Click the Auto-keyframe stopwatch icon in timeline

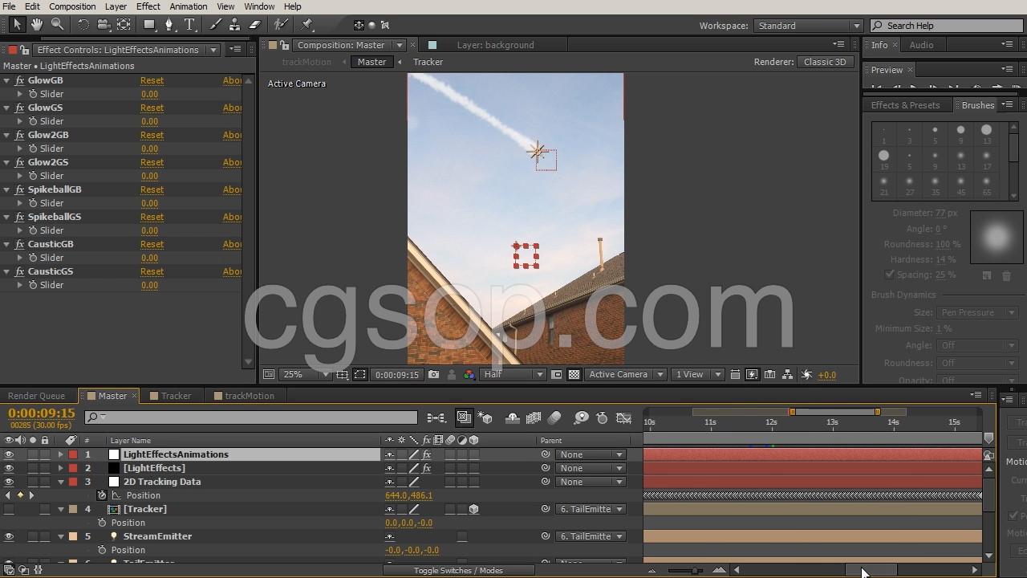602,417
